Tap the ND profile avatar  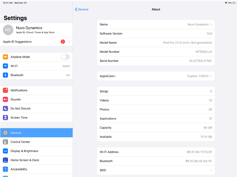pos(8,30)
